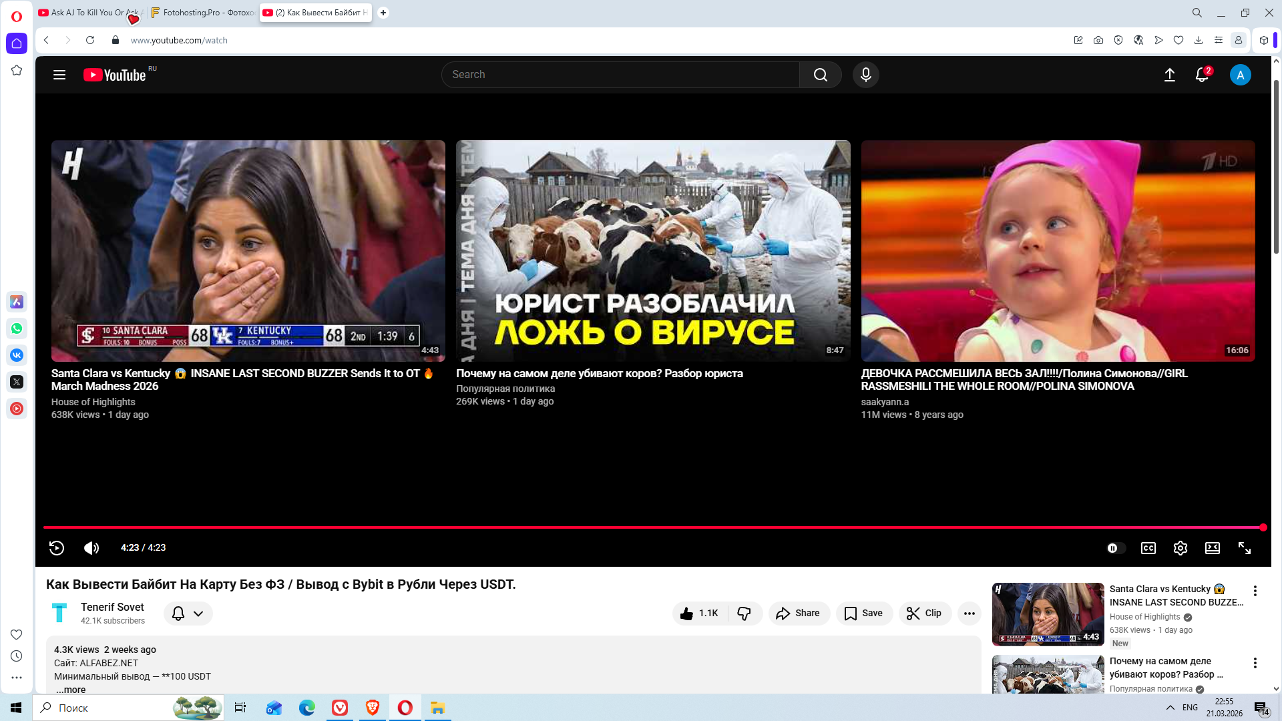Click the Share button
The image size is (1282, 721).
pos(799,614)
